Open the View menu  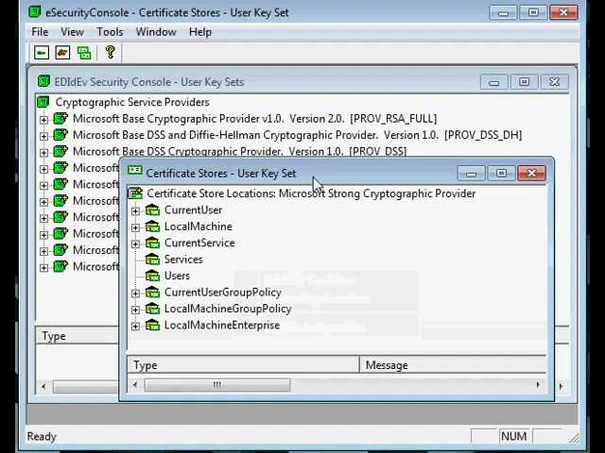tap(72, 32)
